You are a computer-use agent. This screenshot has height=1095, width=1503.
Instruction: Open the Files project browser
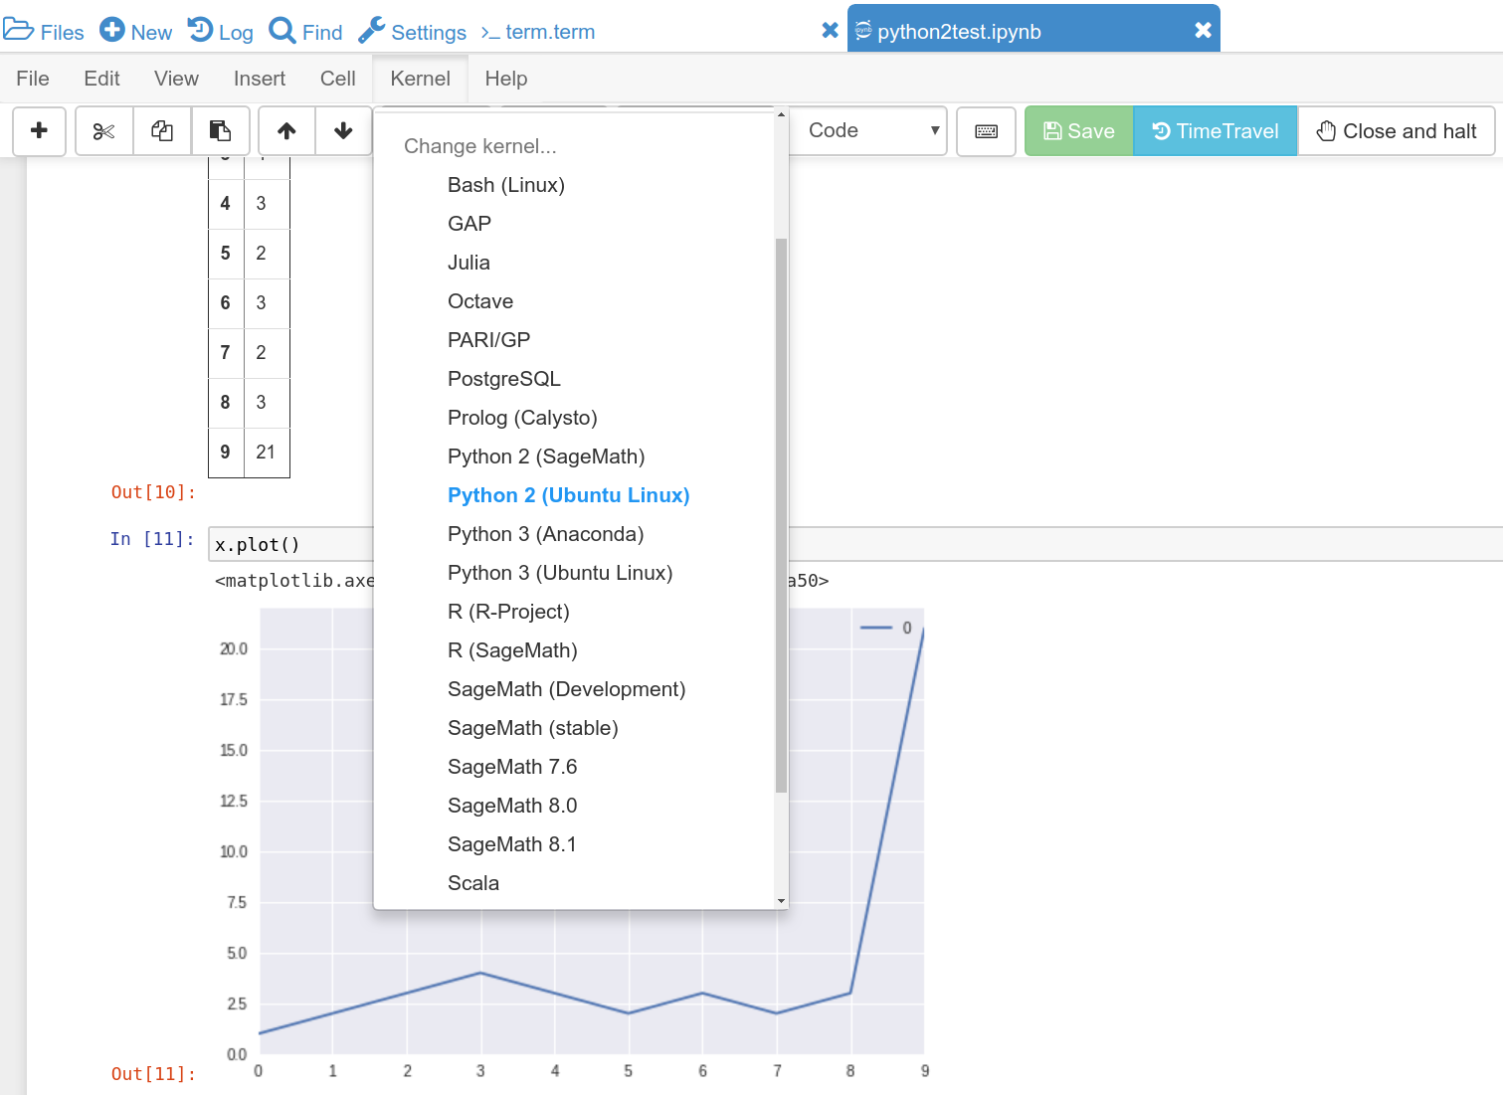[45, 32]
